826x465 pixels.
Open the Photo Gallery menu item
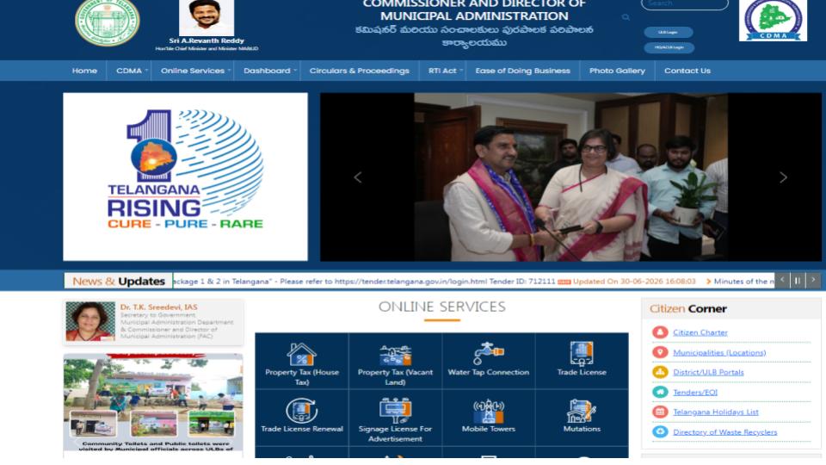tap(617, 71)
